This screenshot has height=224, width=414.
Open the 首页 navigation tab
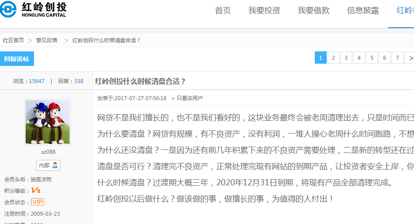click(223, 11)
